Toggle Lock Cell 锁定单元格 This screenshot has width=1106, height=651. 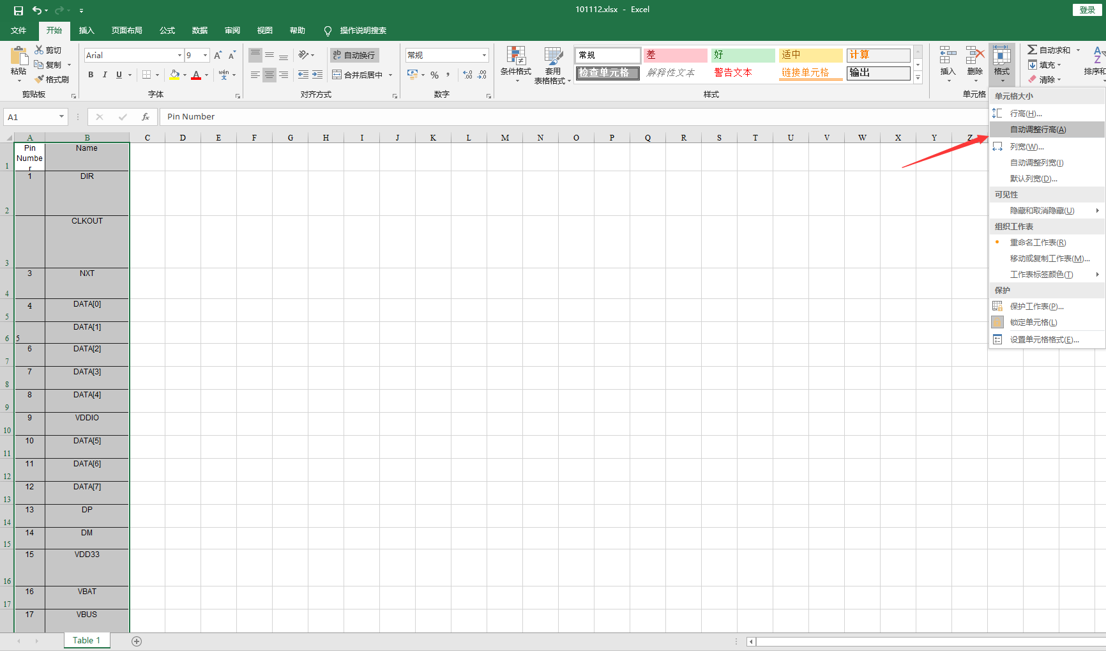coord(1034,323)
